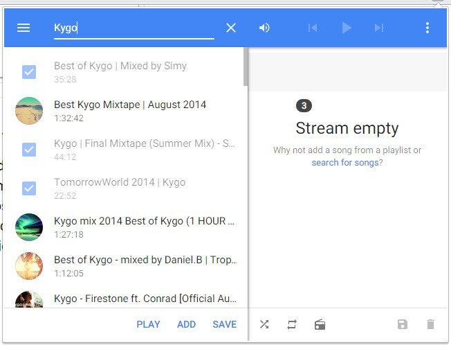Skip to the previous track

pos(313,28)
